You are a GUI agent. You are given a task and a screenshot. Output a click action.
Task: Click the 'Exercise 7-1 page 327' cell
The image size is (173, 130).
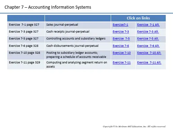(x=26, y=25)
